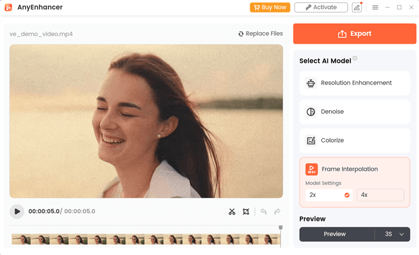The width and height of the screenshot is (419, 255).
Task: Select the Resolution Enhancement model
Action: (x=354, y=83)
